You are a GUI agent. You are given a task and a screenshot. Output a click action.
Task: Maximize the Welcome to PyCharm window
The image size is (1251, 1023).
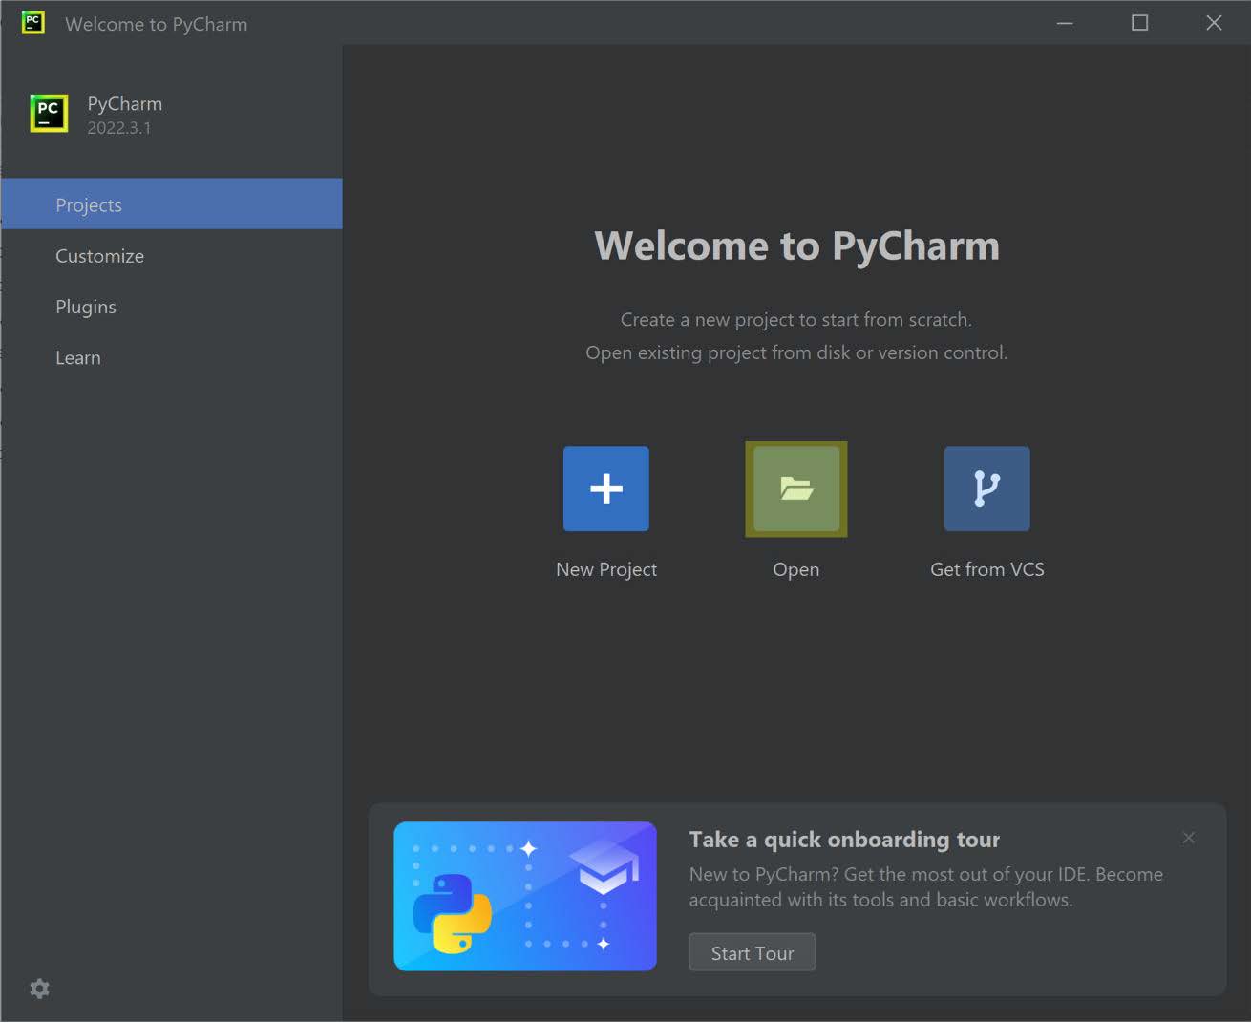[1139, 23]
